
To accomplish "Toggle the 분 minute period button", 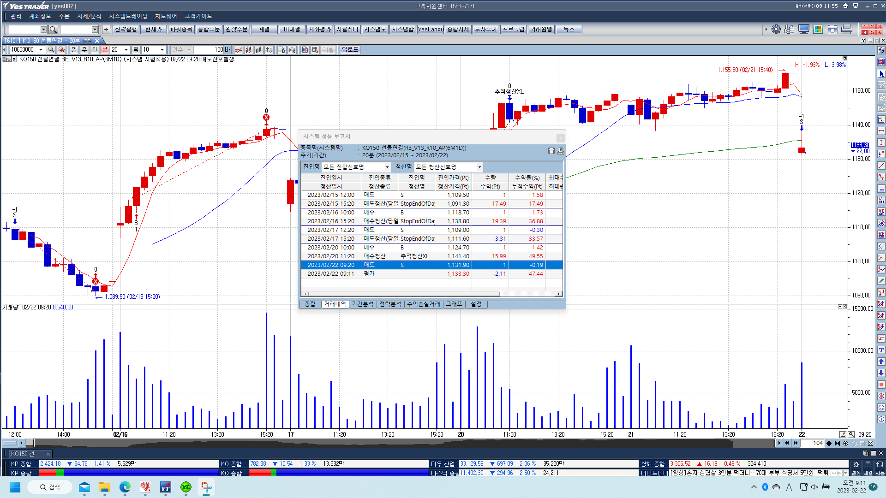I will [104, 49].
